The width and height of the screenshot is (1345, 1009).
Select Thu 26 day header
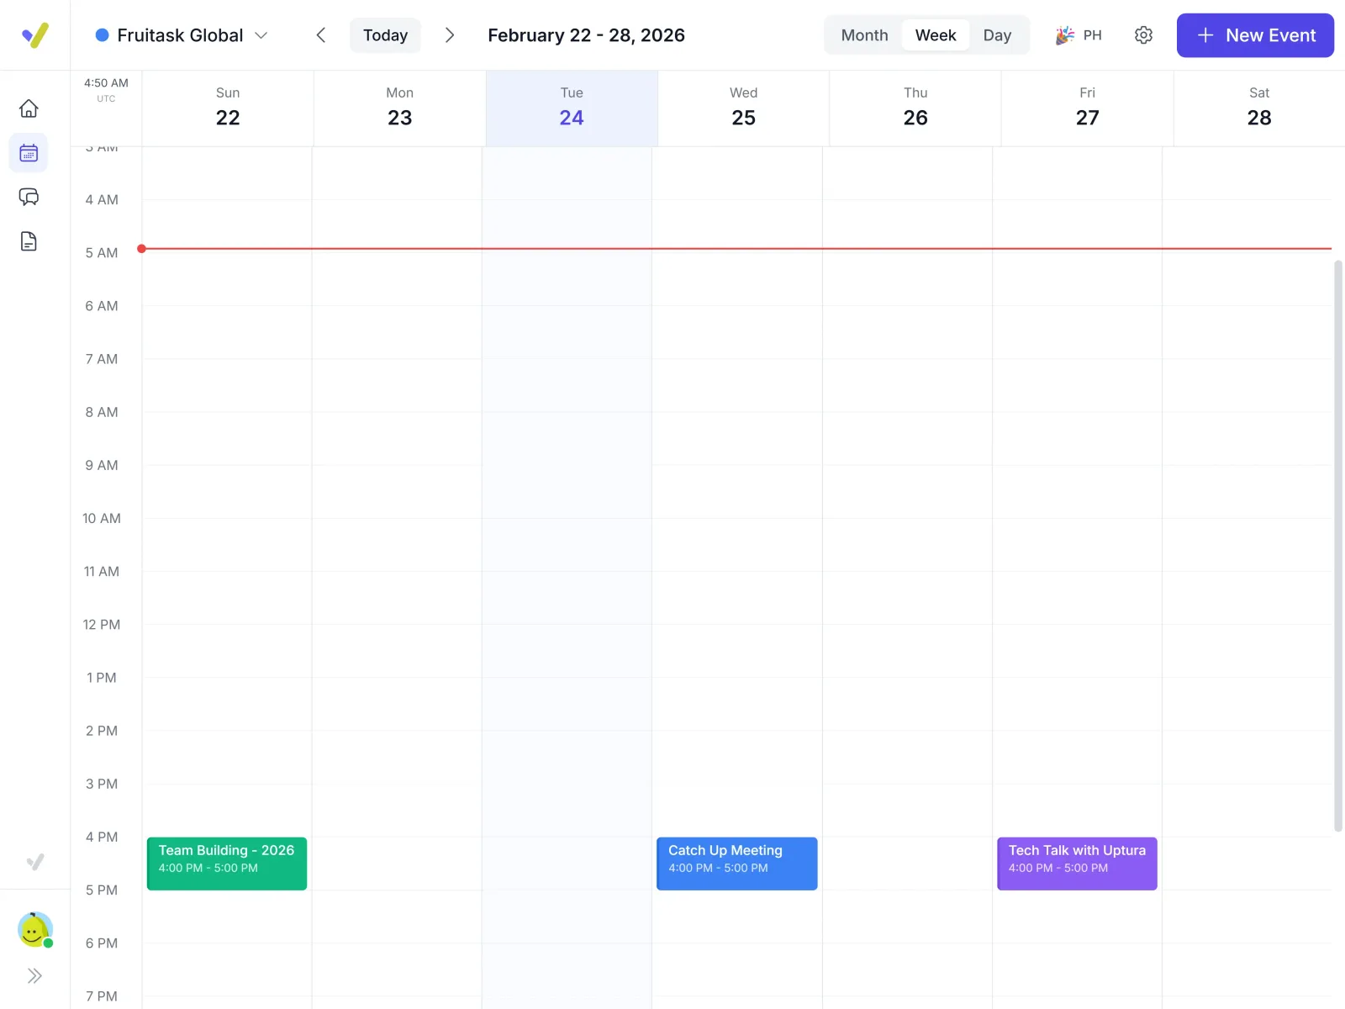click(x=915, y=108)
